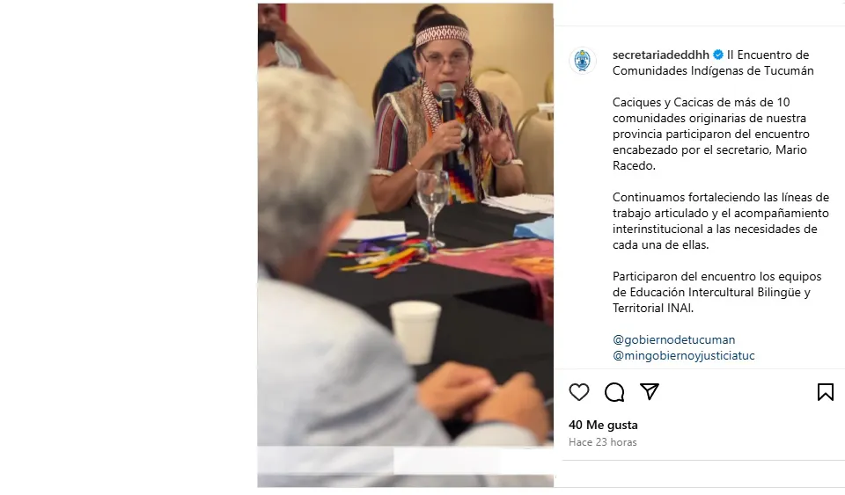This screenshot has height=495, width=845.
Task: Open the Hace 23 horas timestamp
Action: 602,442
